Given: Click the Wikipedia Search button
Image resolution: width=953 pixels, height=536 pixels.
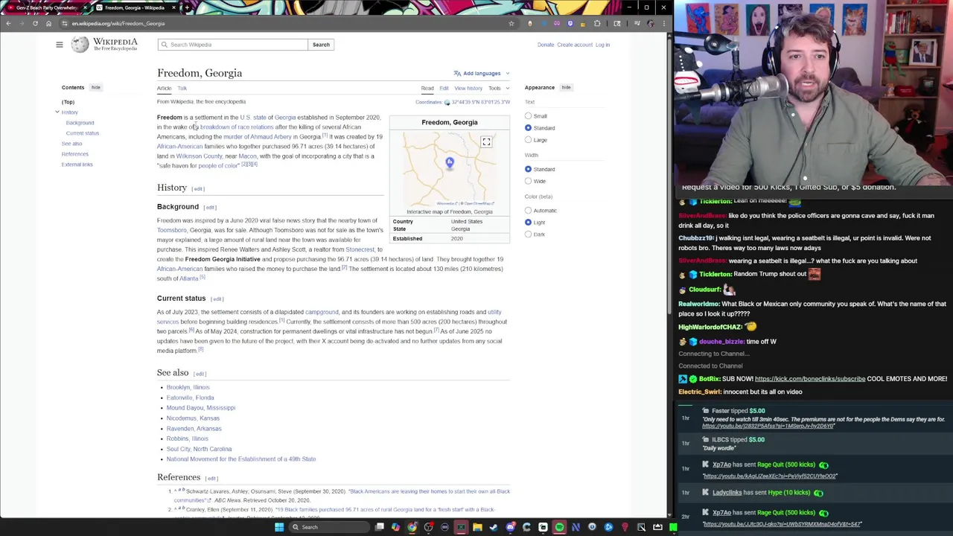Looking at the screenshot, I should pos(321,45).
